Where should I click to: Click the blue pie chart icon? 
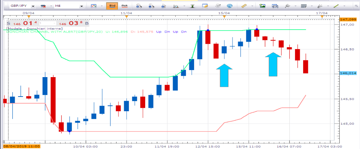[x=229, y=6]
